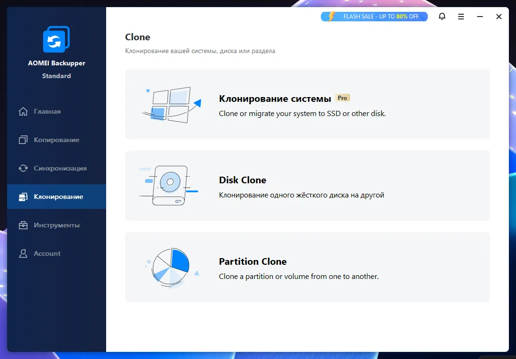Close the AOMEI Backupper window
516x359 pixels.
[499, 17]
